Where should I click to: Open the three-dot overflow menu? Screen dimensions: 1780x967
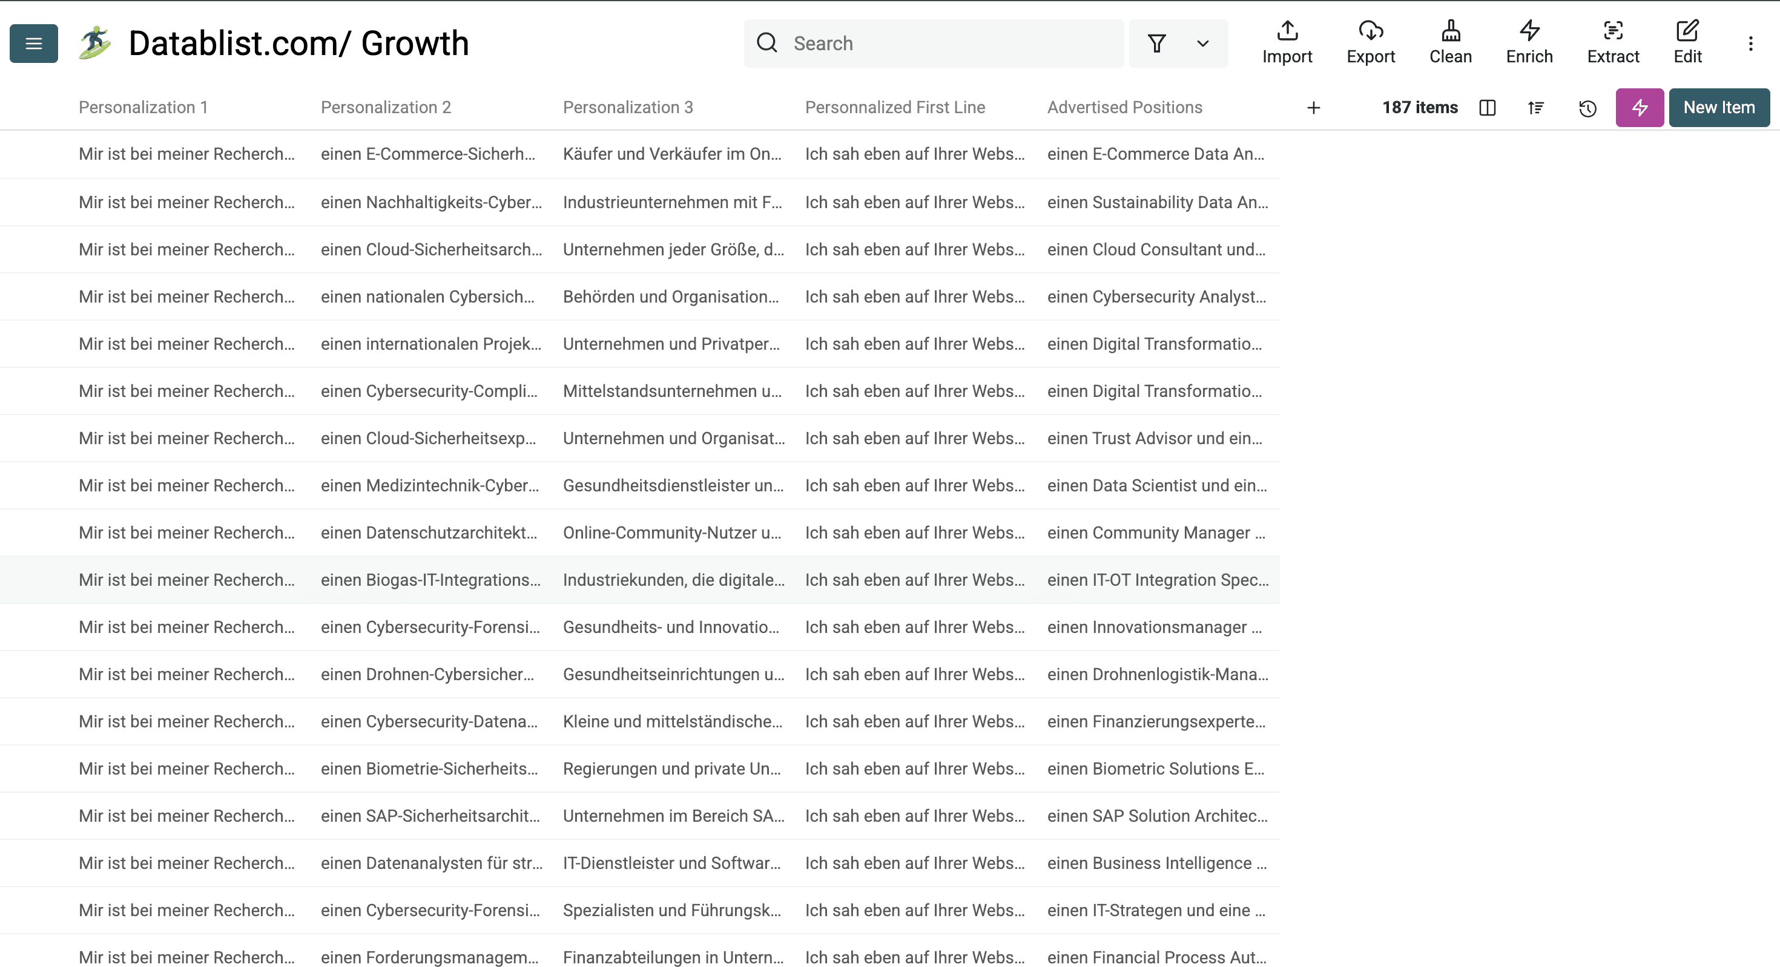click(1751, 44)
